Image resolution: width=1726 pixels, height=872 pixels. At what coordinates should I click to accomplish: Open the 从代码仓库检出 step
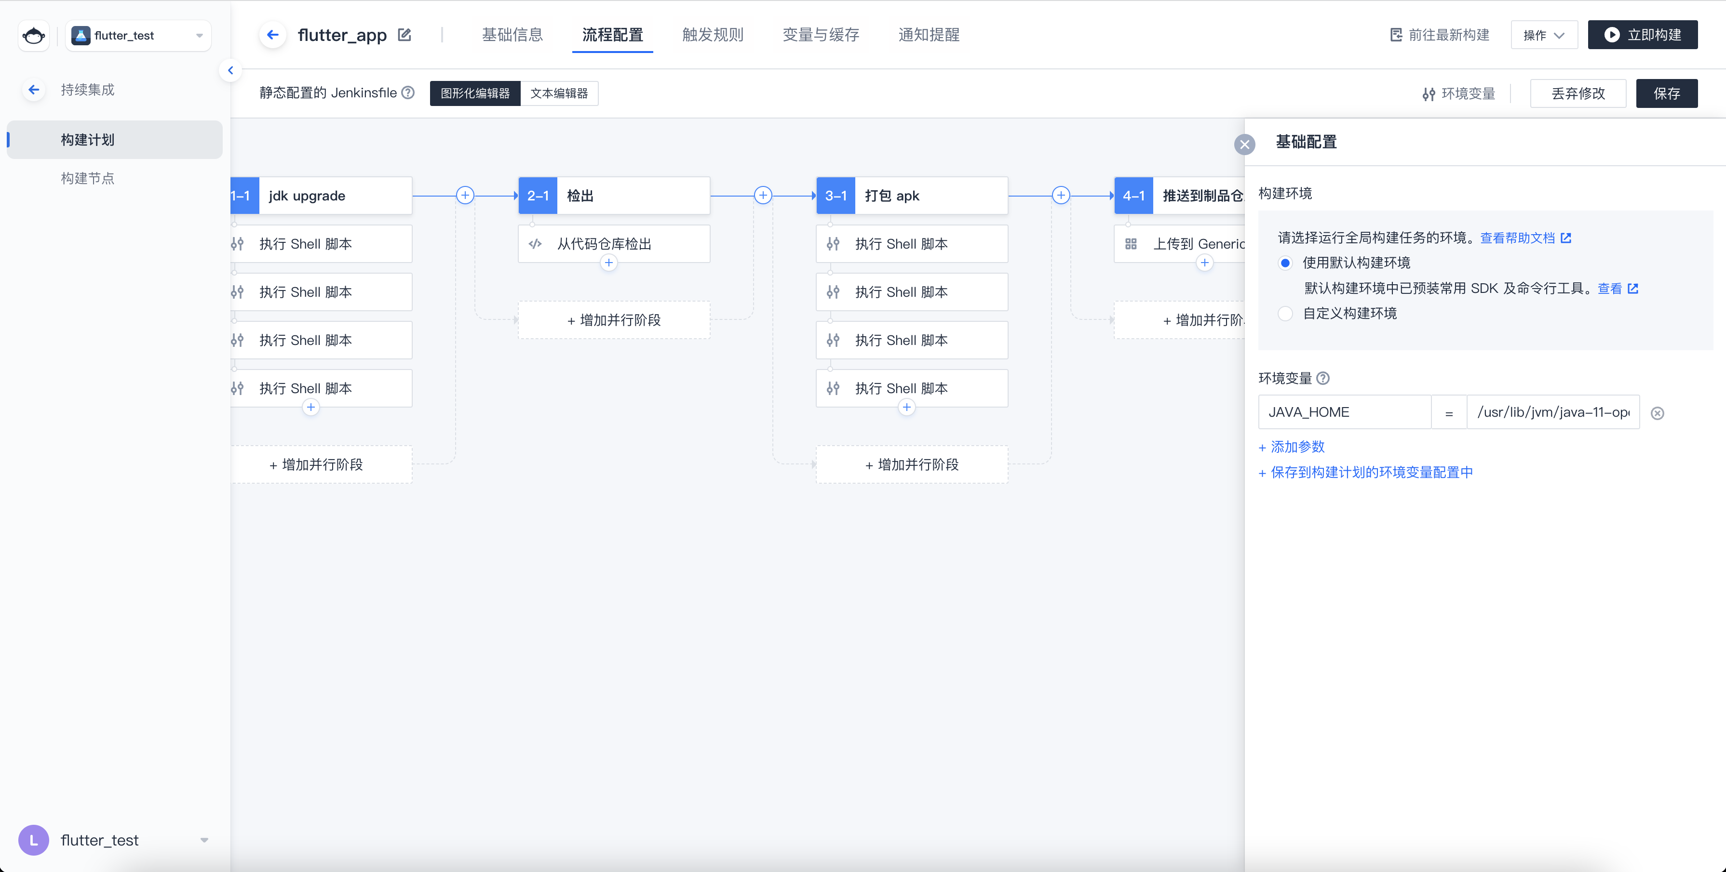(x=614, y=244)
